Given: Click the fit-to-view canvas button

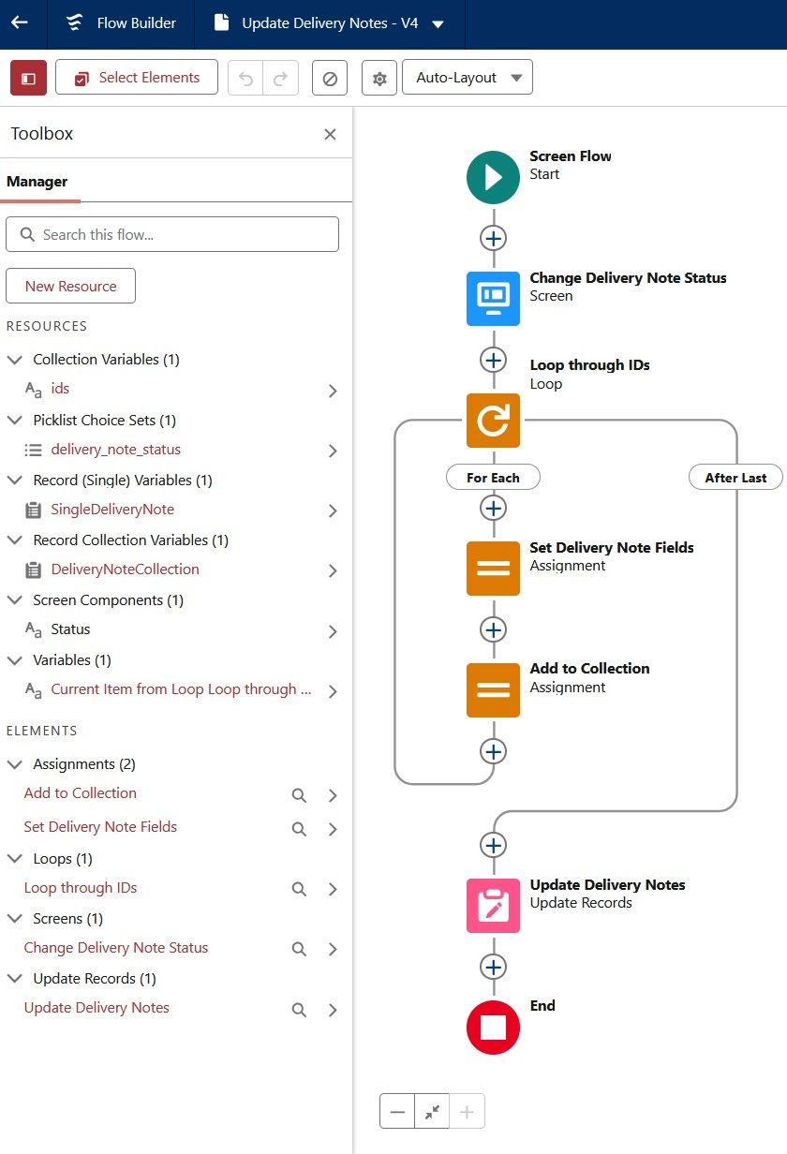Looking at the screenshot, I should (432, 1112).
